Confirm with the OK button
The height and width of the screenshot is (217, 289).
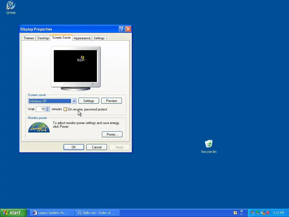(x=74, y=147)
